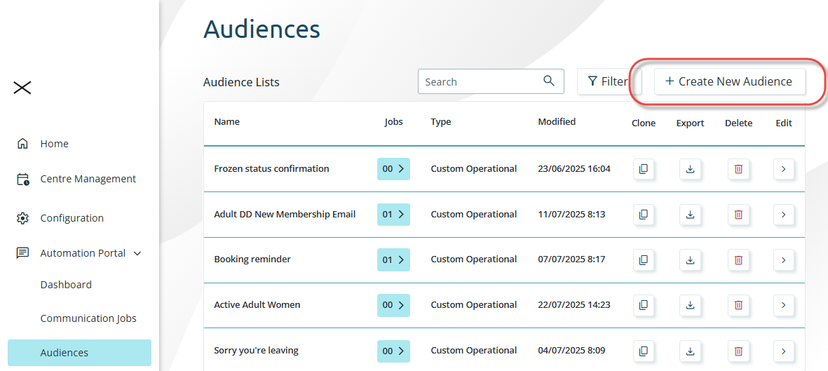Click the date 11/07/2025 8:13
Image resolution: width=828 pixels, height=371 pixels.
[572, 214]
